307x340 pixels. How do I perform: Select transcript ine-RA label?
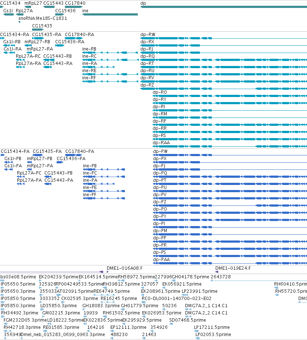(x=89, y=63)
